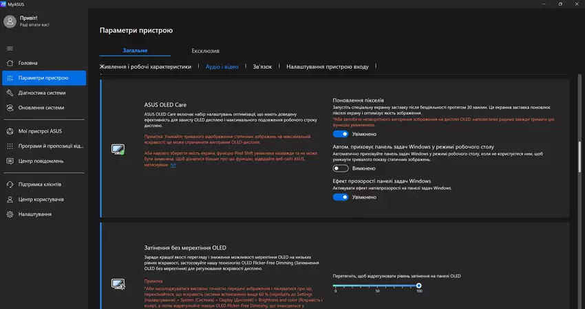Click the 'тут' link in OLED Care
The height and width of the screenshot is (309, 585).
[x=173, y=165]
